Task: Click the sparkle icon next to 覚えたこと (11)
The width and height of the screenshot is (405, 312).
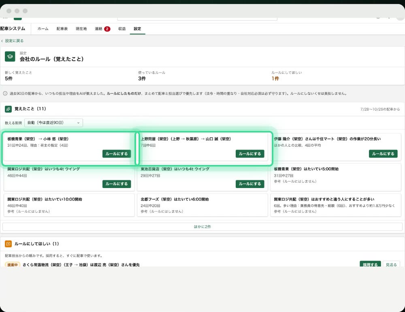Action: point(8,109)
